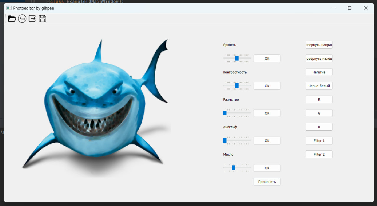Click the exit arrow toolbar icon
The width and height of the screenshot is (377, 206).
pyautogui.click(x=32, y=19)
